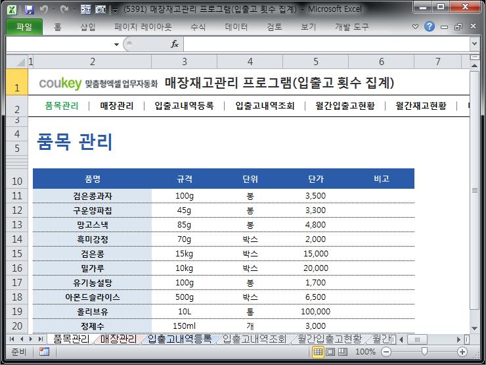486x365 pixels.
Task: Switch to the 월간입출고현황 sheet tab
Action: [330, 339]
